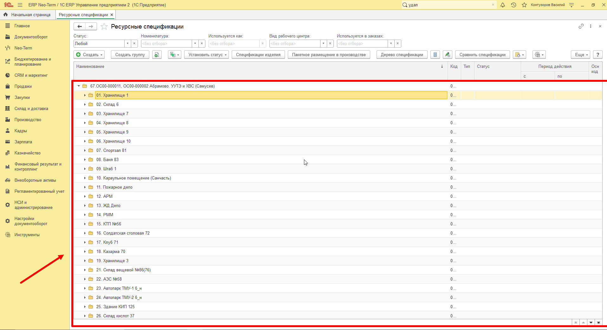Copy the link to this form
The height and width of the screenshot is (330, 607).
click(x=581, y=26)
